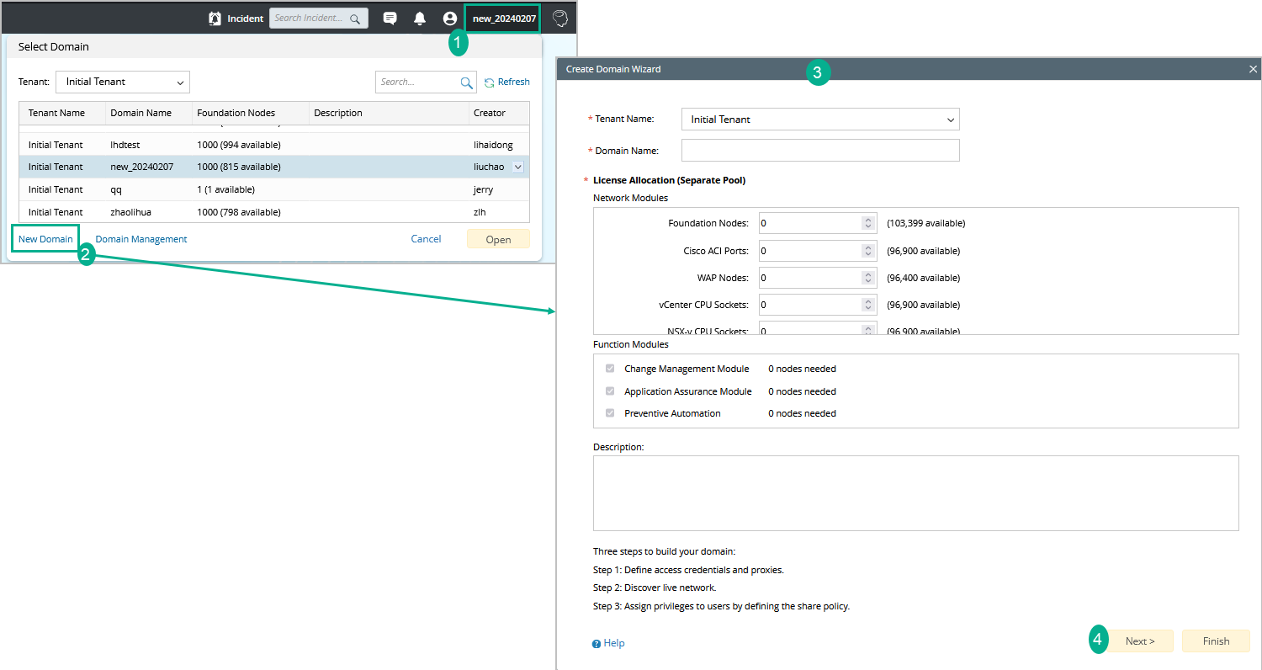Viewport: 1262px width, 670px height.
Task: Open the user account profile icon
Action: click(x=449, y=19)
